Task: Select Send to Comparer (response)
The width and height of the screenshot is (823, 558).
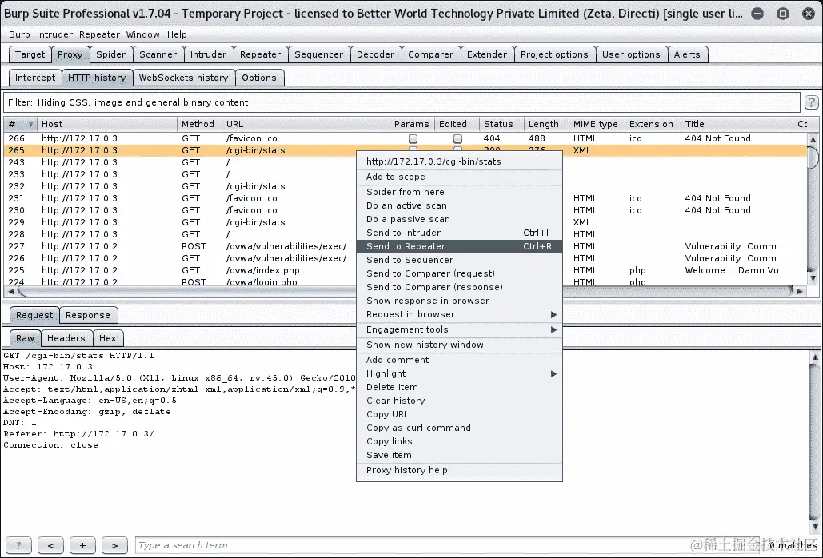Action: 459,287
